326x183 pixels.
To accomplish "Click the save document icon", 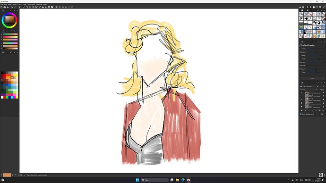I will click(x=8, y=7).
